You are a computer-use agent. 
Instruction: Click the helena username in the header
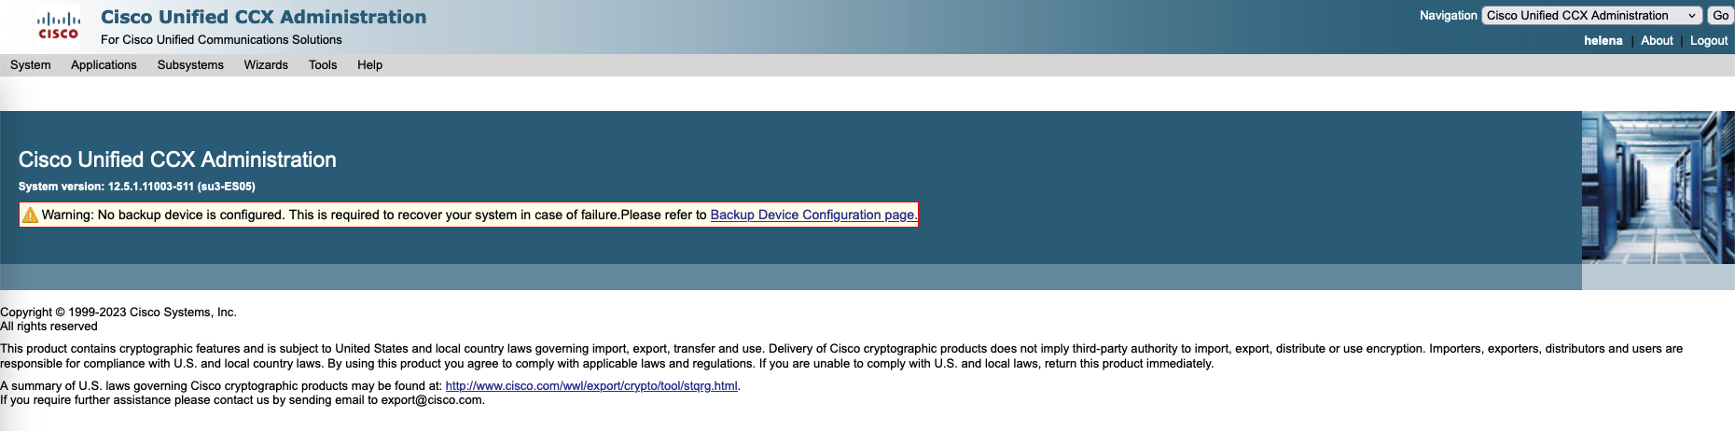tap(1603, 41)
